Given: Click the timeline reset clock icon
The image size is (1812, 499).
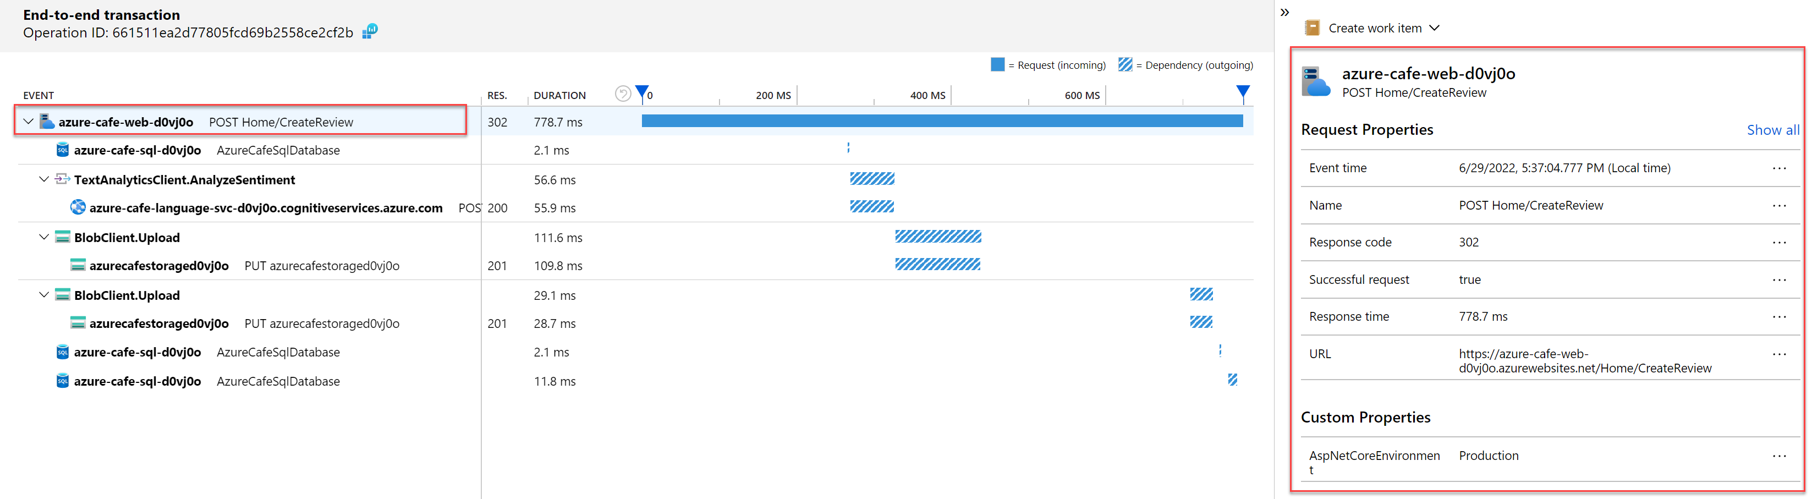Looking at the screenshot, I should pyautogui.click(x=622, y=94).
